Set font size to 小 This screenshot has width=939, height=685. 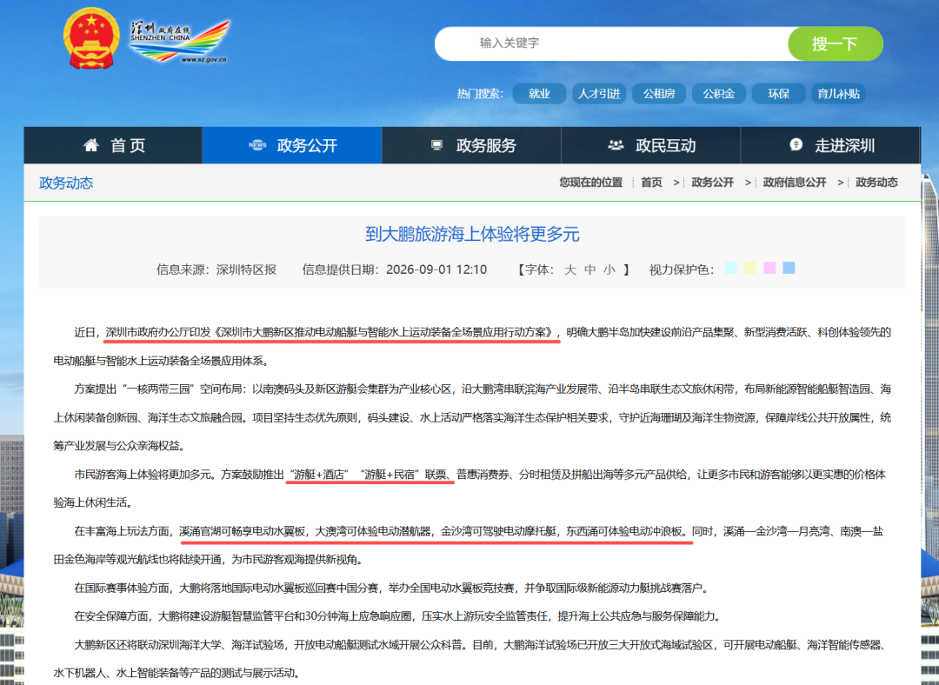(x=609, y=269)
